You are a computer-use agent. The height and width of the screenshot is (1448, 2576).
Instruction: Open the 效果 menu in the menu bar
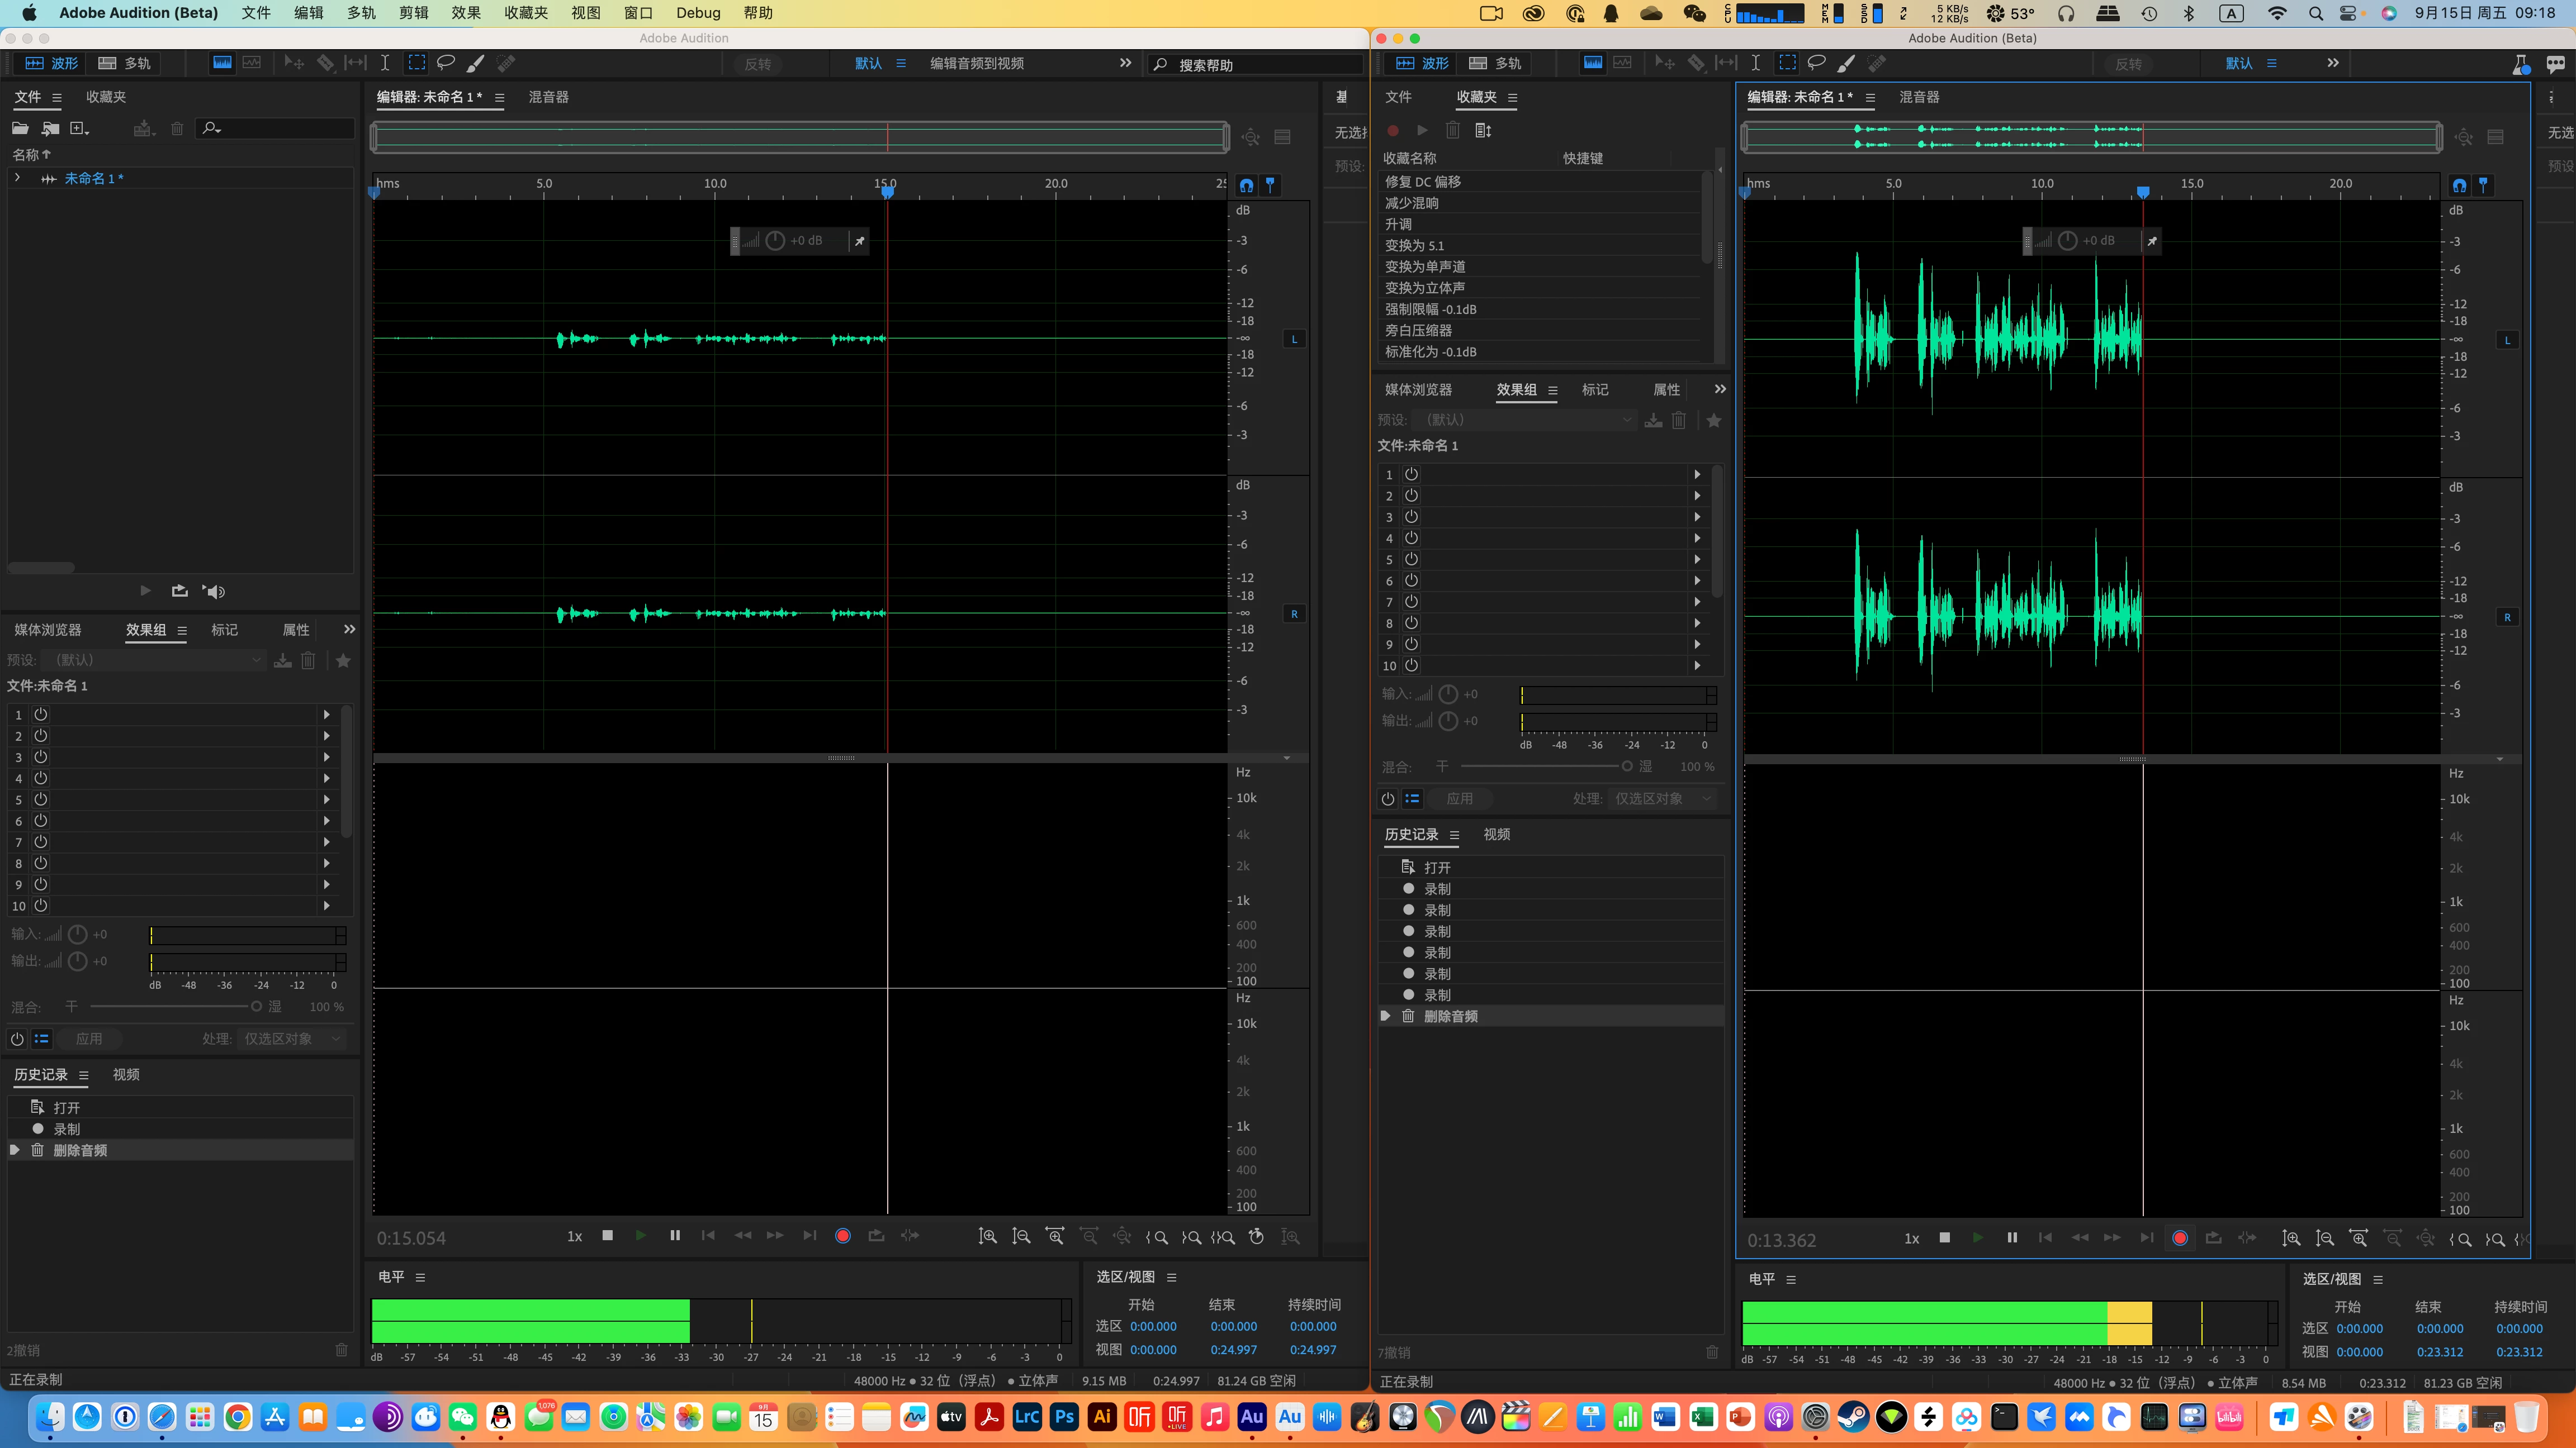466,13
